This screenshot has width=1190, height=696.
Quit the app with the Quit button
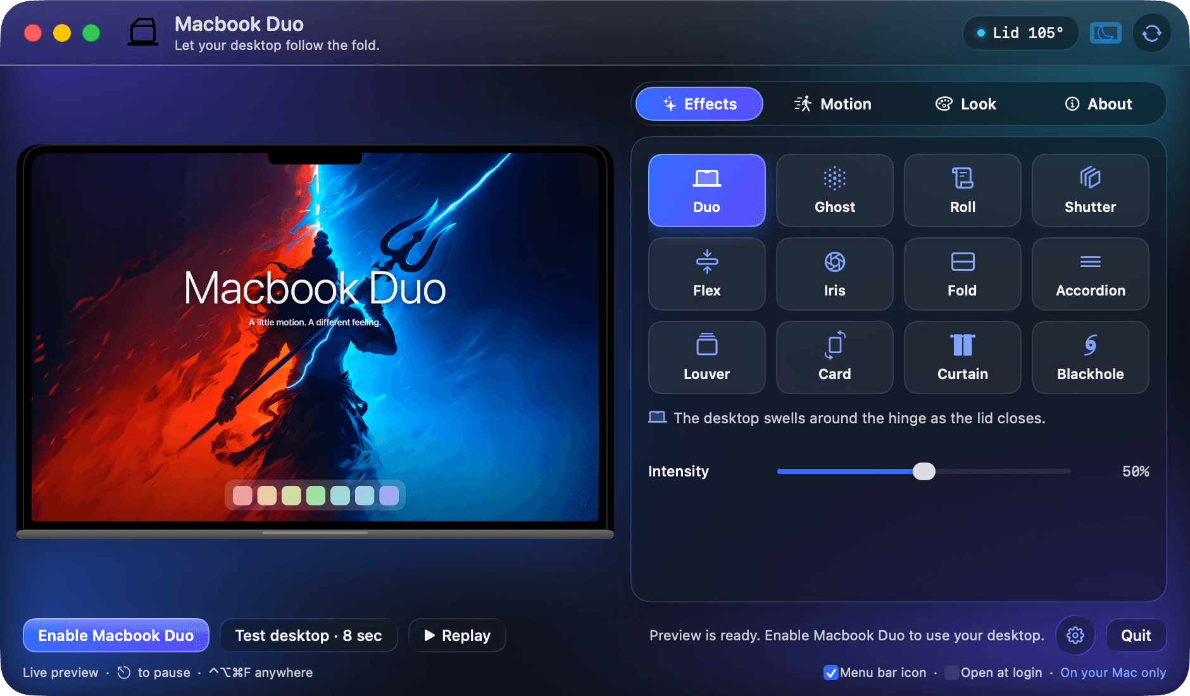[x=1136, y=635]
